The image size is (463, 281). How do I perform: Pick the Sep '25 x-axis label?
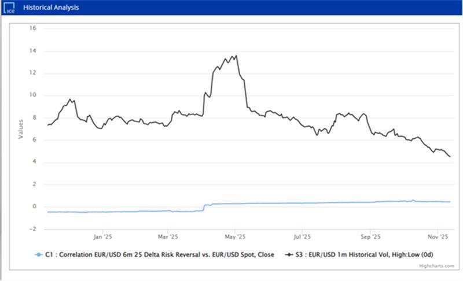tap(370, 236)
